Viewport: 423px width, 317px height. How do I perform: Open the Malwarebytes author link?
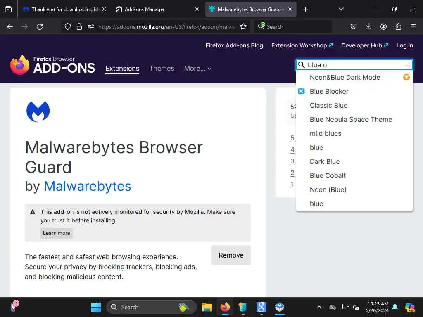pos(88,186)
